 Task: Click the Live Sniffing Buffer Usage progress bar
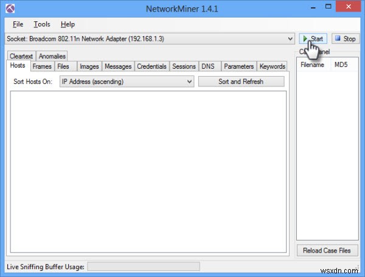(x=144, y=267)
